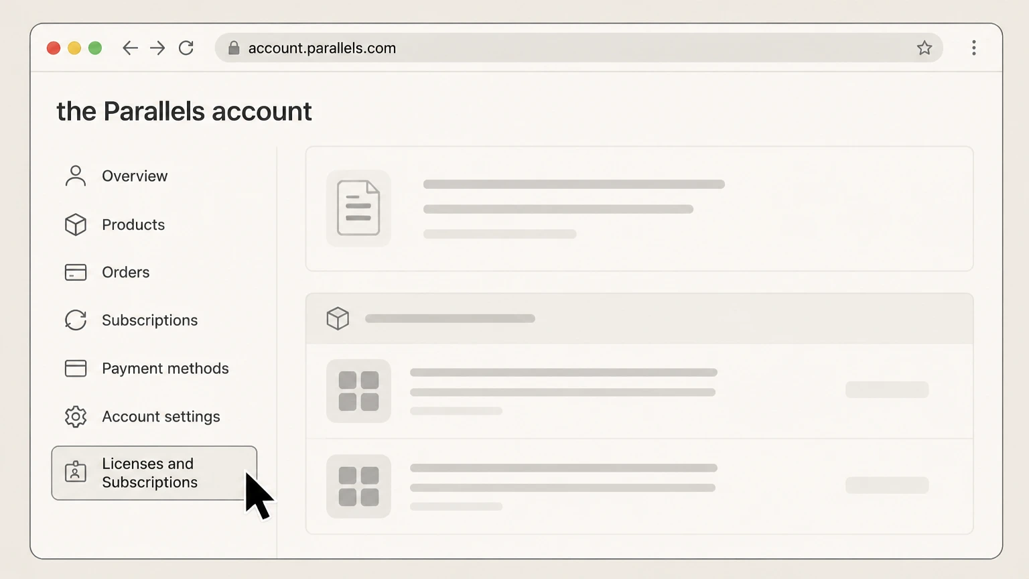Viewport: 1029px width, 579px height.
Task: Click the "the Parallels account" heading
Action: click(184, 111)
